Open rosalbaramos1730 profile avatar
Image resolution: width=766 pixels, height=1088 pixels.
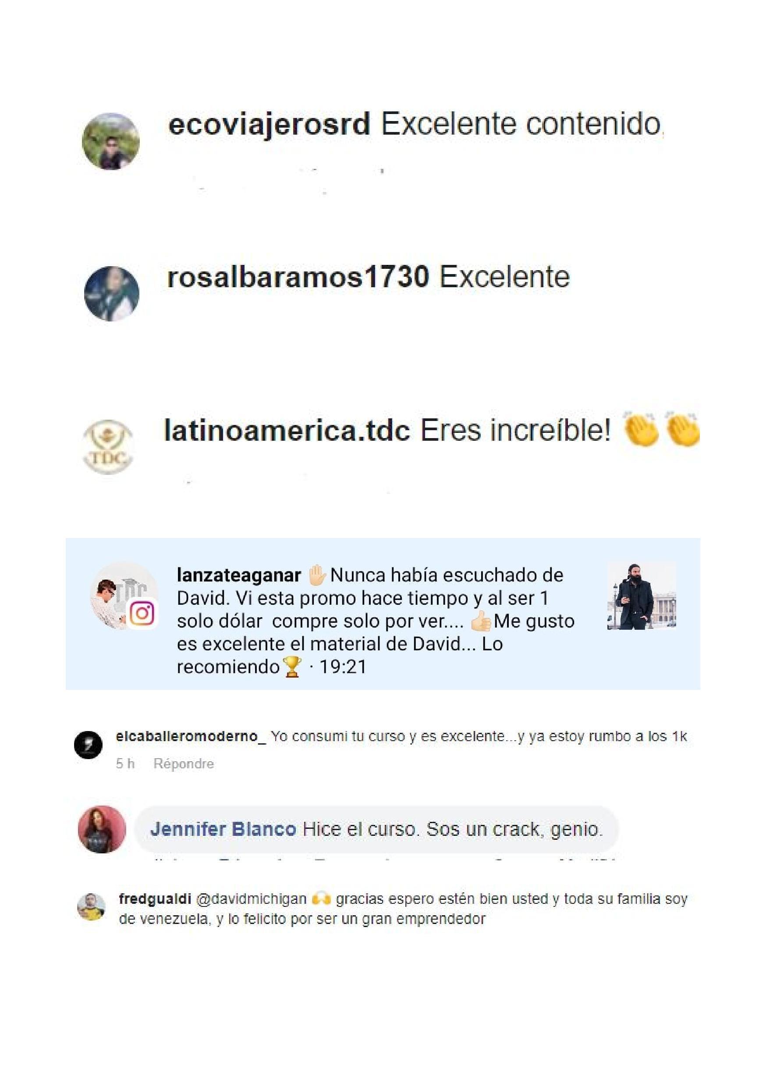click(112, 293)
